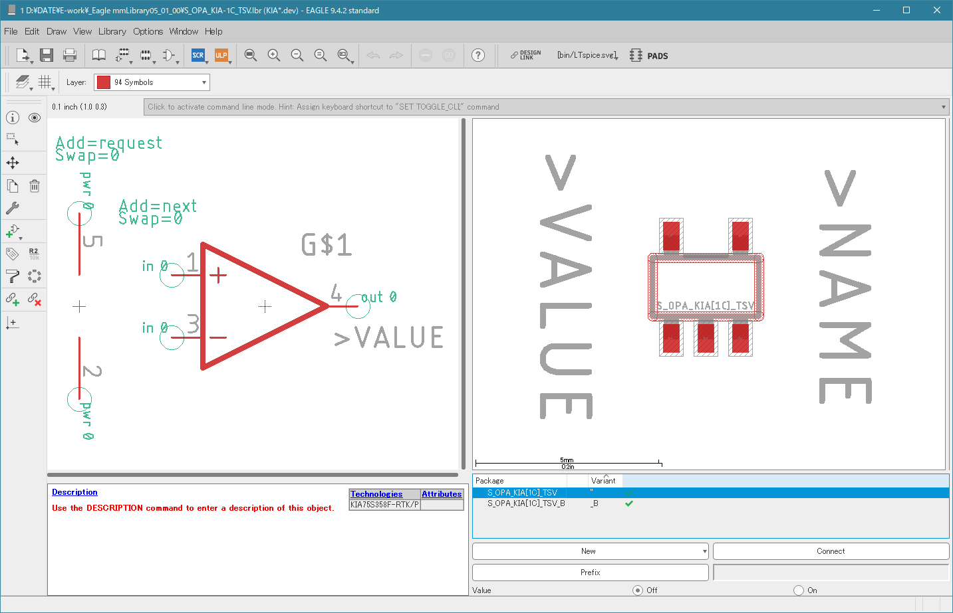This screenshot has width=953, height=613.
Task: Select the Value On radio button
Action: click(799, 590)
